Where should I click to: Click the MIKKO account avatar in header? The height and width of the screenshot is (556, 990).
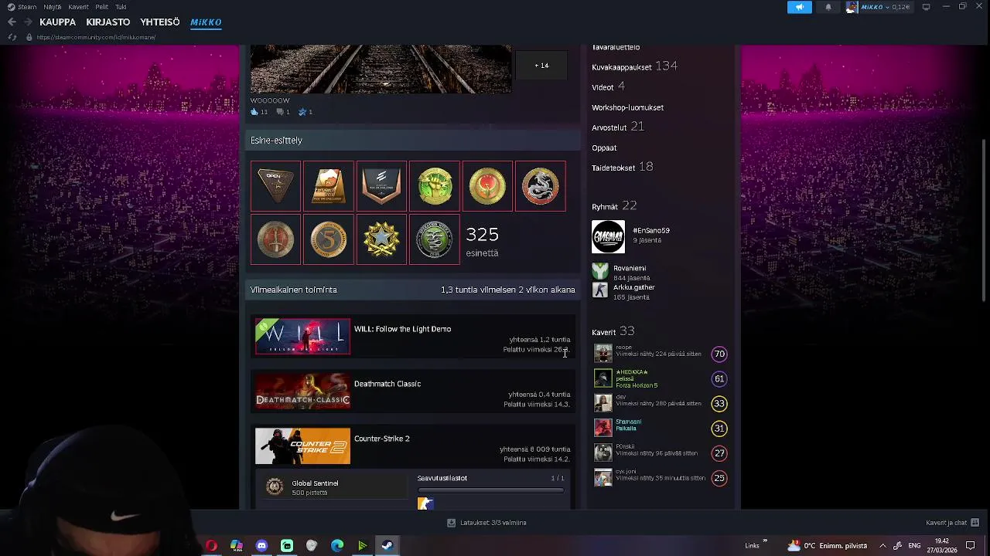[x=852, y=7]
